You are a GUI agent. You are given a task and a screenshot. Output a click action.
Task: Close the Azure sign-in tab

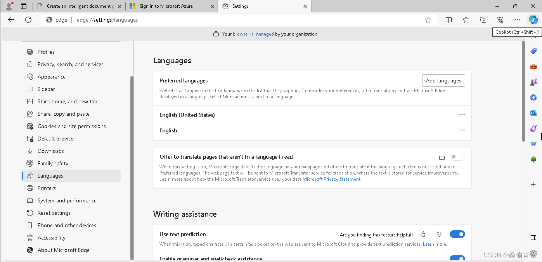coord(212,6)
